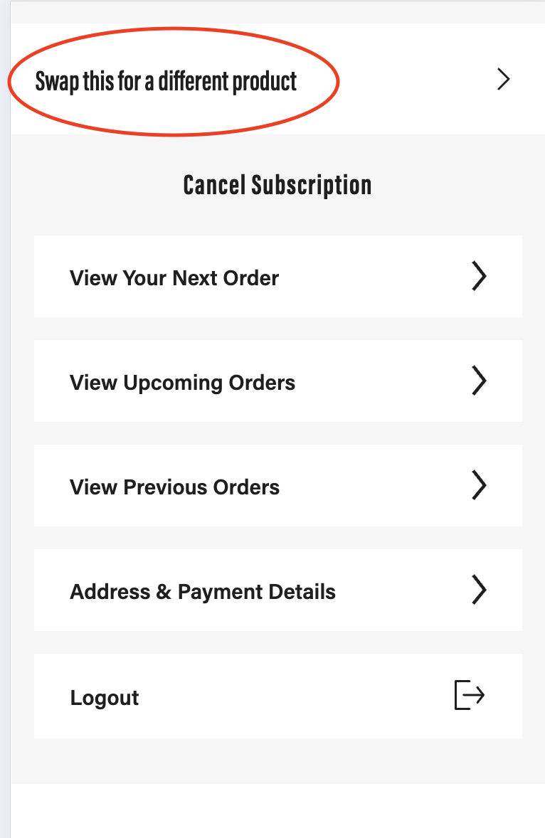Screen dimensions: 545x838
Task: Open View Upcoming Orders
Action: click(x=182, y=383)
